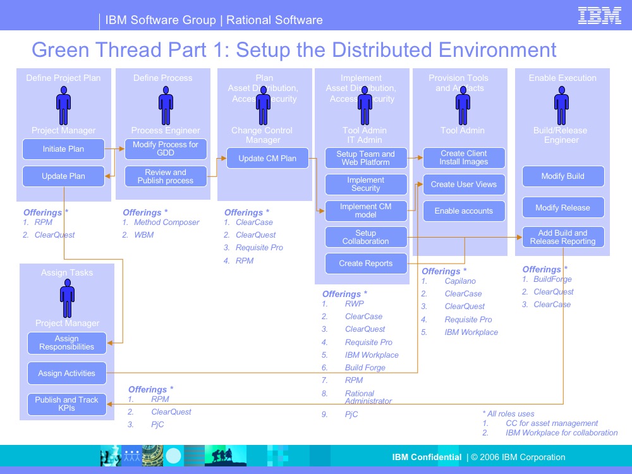This screenshot has height=474, width=632.
Task: Click the IBM Software Group header text
Action: click(x=214, y=20)
